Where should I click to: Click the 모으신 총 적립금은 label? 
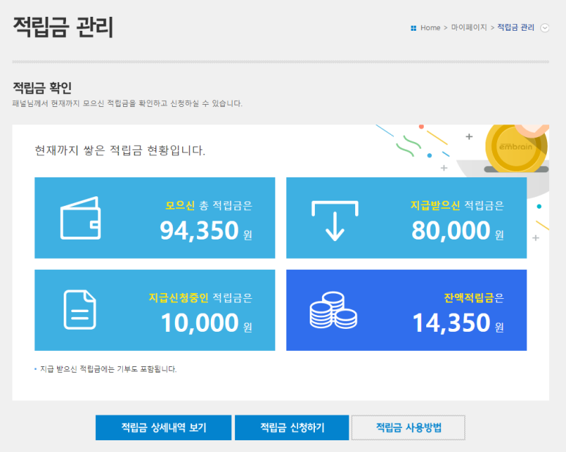click(209, 205)
